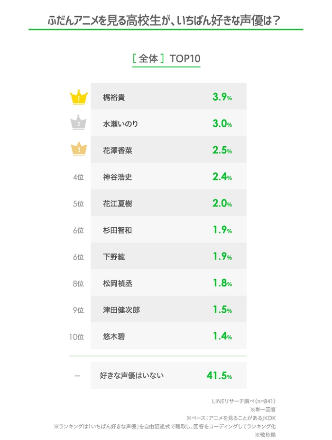The width and height of the screenshot is (332, 440).
Task: Select the 下野紘 ranking row
Action: click(168, 257)
